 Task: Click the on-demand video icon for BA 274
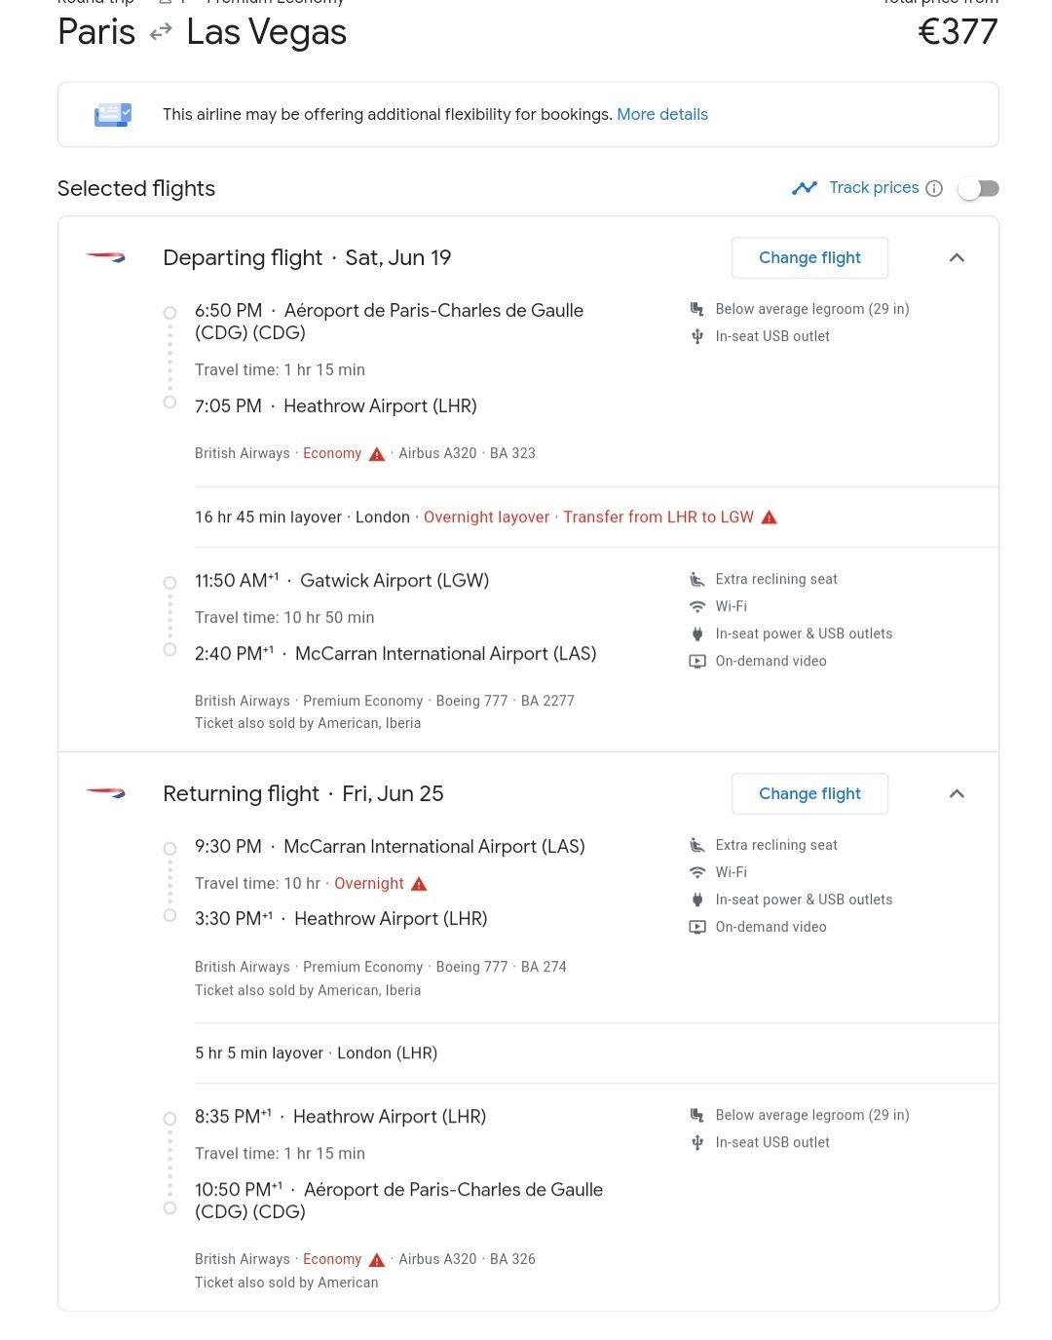[x=696, y=927]
